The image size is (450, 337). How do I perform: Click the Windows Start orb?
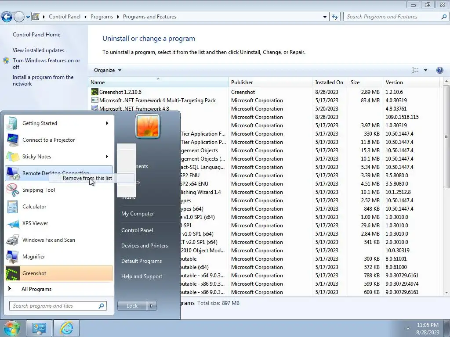(x=11, y=328)
